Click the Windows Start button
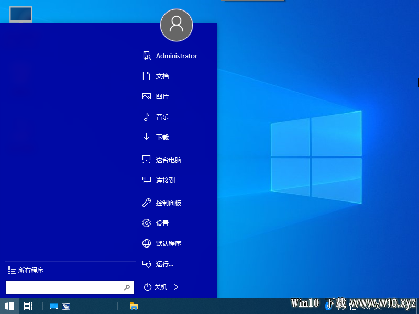This screenshot has height=314, width=419. pos(9,306)
